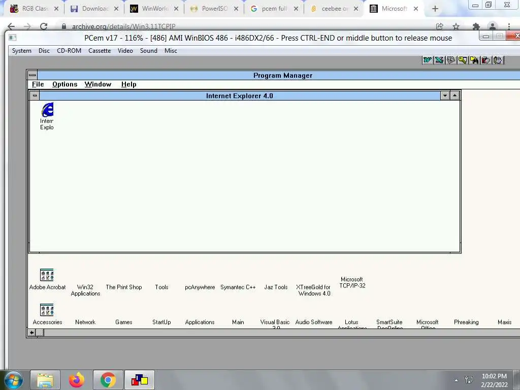Click Program Manager's scroll left arrow
The height and width of the screenshot is (390, 520).
pos(32,333)
